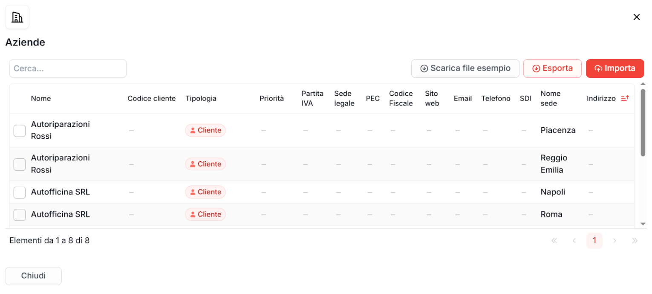The height and width of the screenshot is (294, 652).
Task: Select page 1 in the pagination
Action: click(594, 241)
